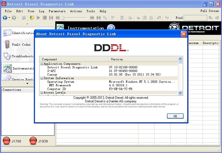Click the About list scroll-up arrow
The image size is (222, 153).
pyautogui.click(x=180, y=59)
